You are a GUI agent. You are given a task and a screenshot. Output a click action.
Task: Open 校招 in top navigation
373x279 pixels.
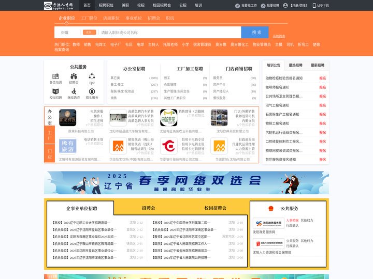tap(141, 5)
